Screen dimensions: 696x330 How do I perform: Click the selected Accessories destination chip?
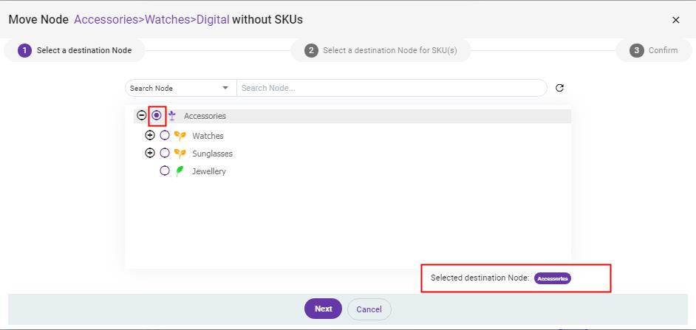553,278
